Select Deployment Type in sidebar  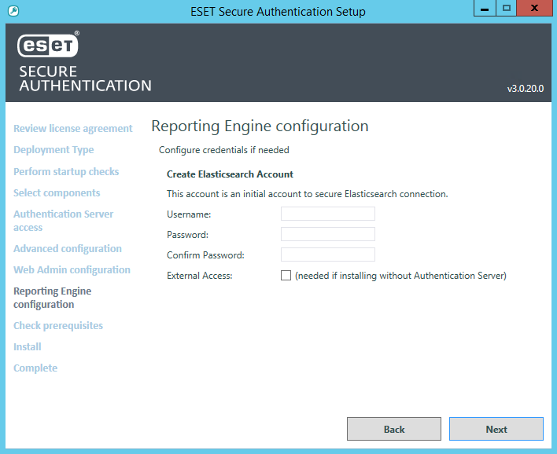pos(53,150)
